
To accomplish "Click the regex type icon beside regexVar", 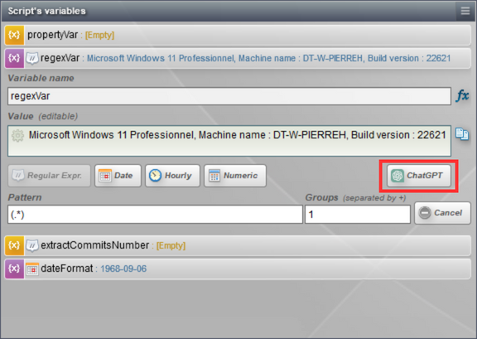I will pos(32,58).
